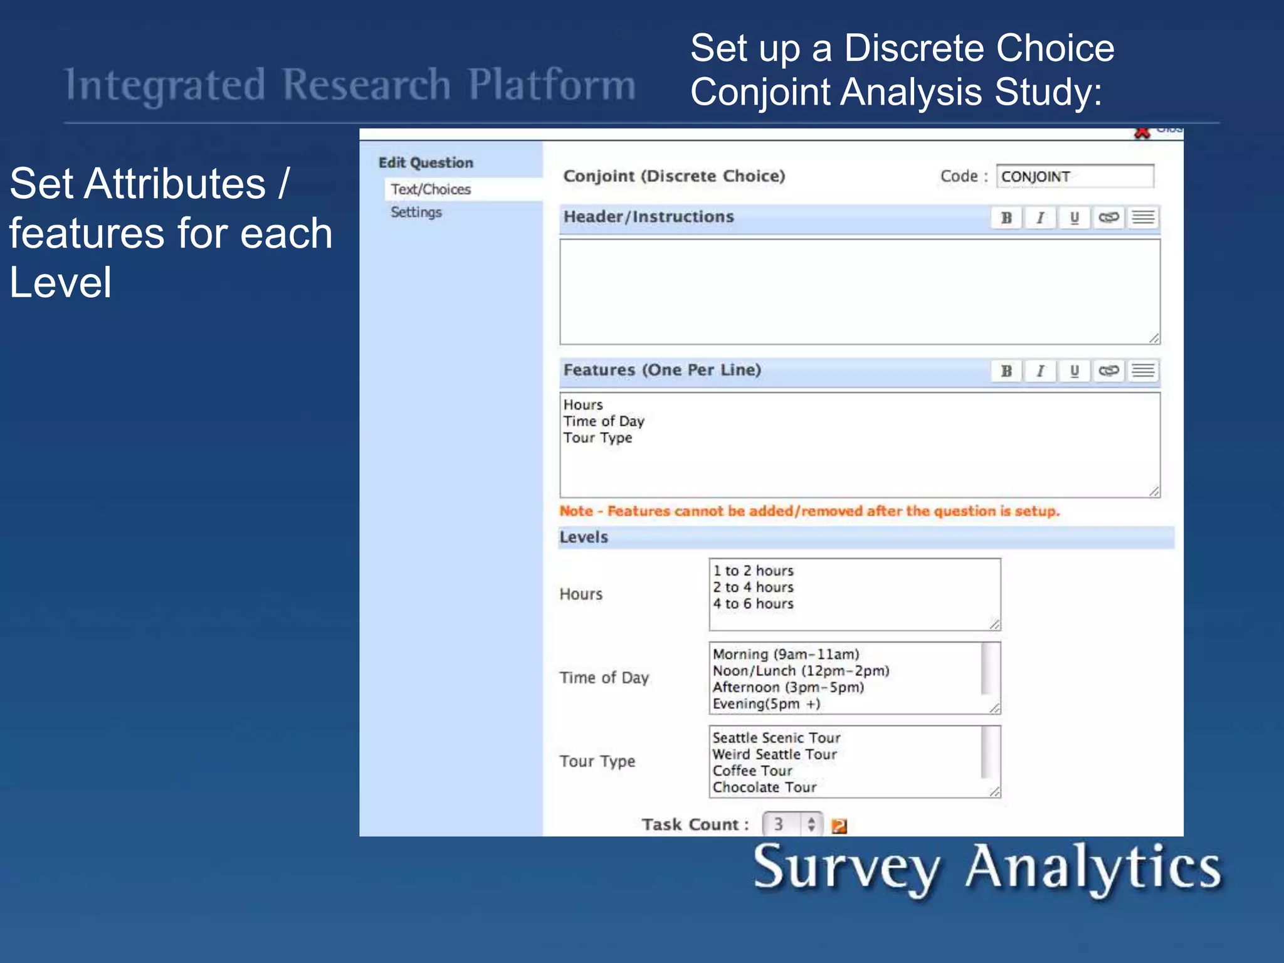This screenshot has width=1284, height=963.
Task: Click the Hours levels text box
Action: point(855,594)
